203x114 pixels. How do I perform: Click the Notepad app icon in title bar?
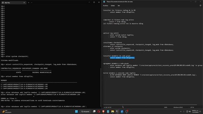click(104, 2)
